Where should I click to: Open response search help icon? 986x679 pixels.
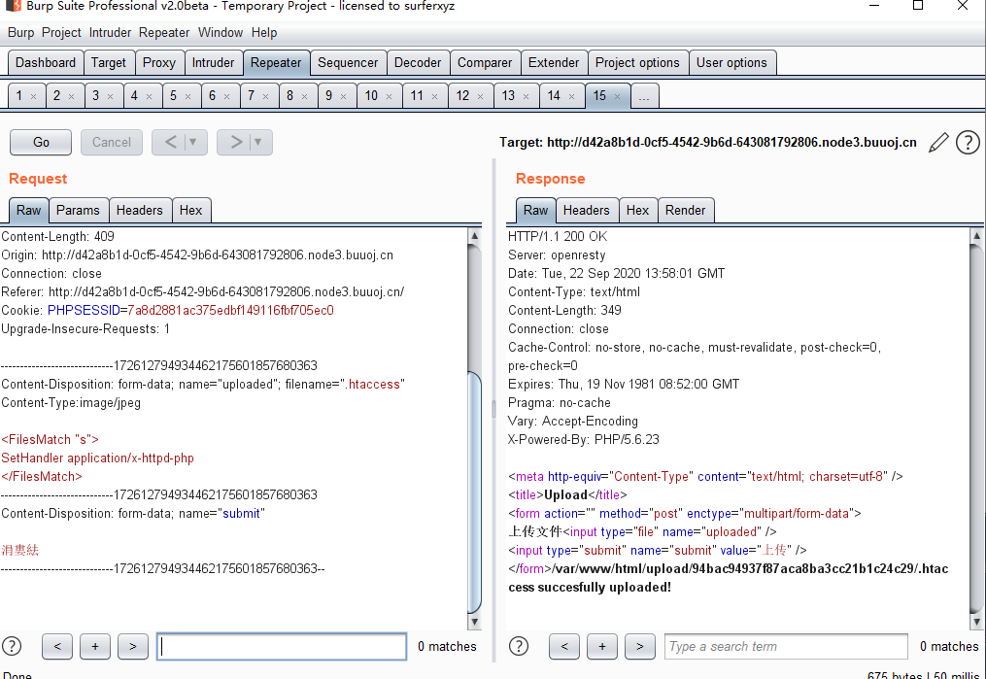[x=519, y=646]
